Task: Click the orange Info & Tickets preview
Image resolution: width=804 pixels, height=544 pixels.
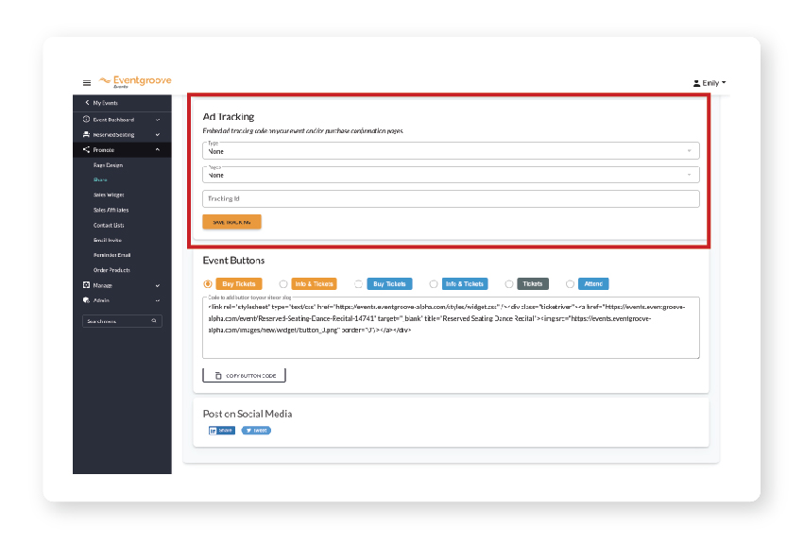Action: (314, 284)
